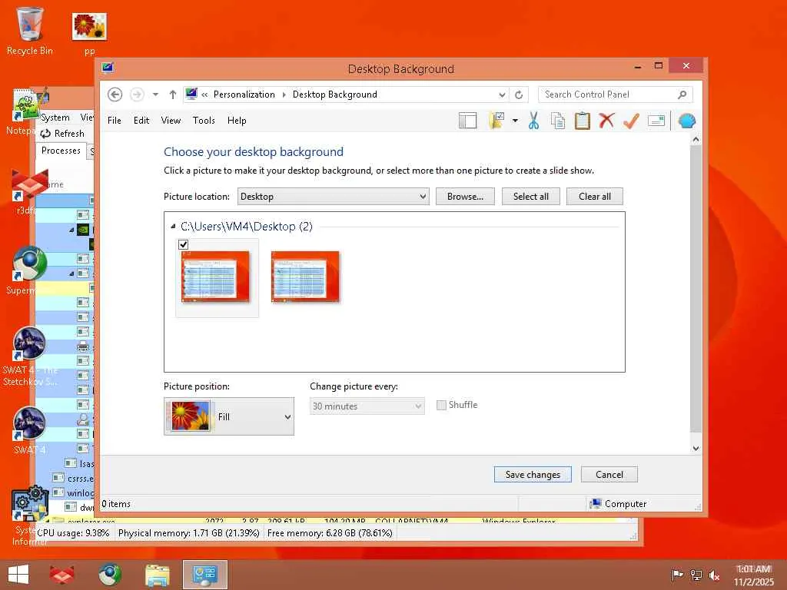
Task: Click Personalization in the breadcrumb
Action: click(x=244, y=94)
